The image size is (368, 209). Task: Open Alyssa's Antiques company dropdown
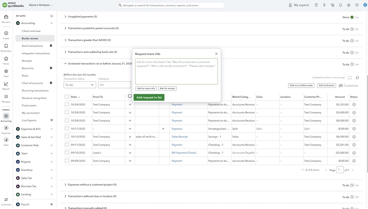tap(40, 5)
